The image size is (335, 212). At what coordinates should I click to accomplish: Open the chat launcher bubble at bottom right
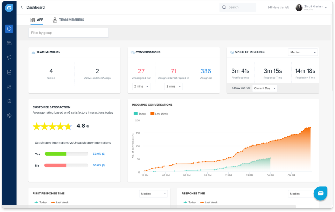(320, 193)
